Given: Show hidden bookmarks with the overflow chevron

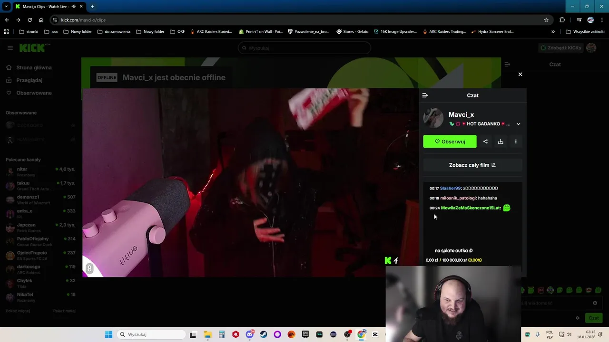Looking at the screenshot, I should click(553, 32).
